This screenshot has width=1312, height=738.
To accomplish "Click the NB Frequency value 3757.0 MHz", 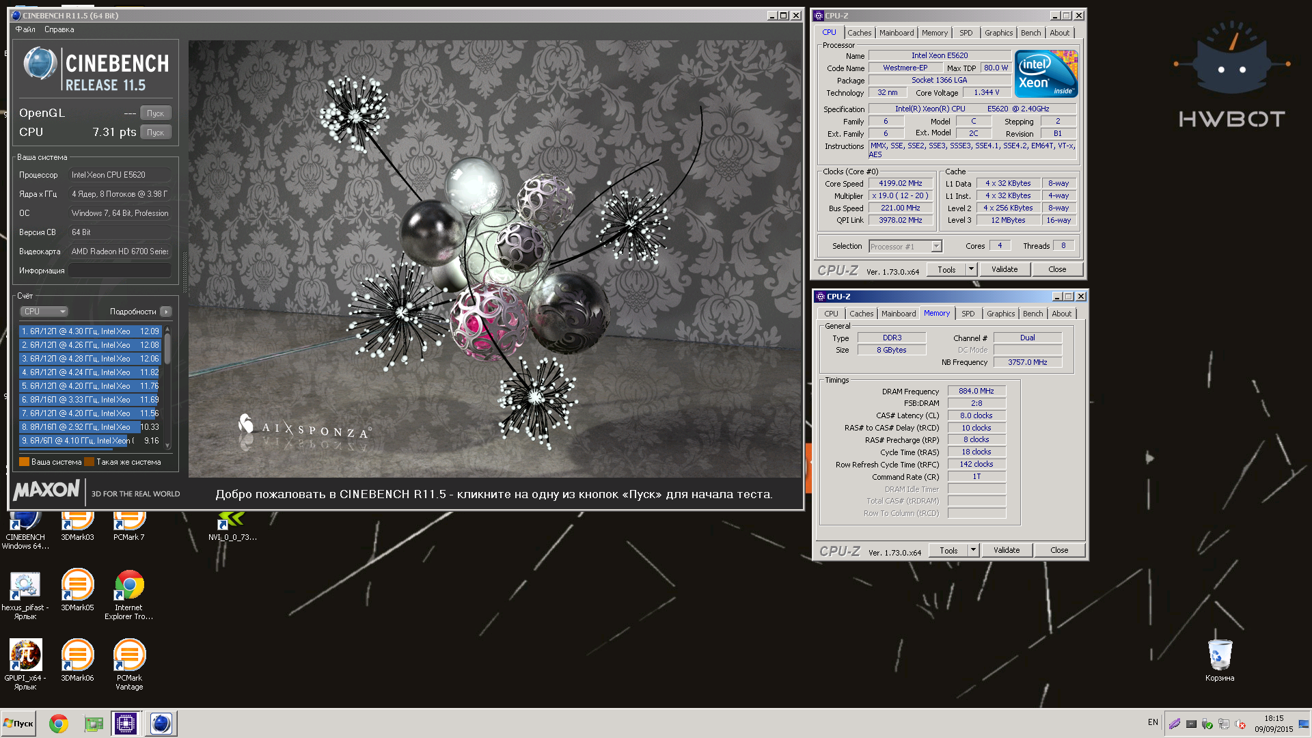I will coord(1028,362).
